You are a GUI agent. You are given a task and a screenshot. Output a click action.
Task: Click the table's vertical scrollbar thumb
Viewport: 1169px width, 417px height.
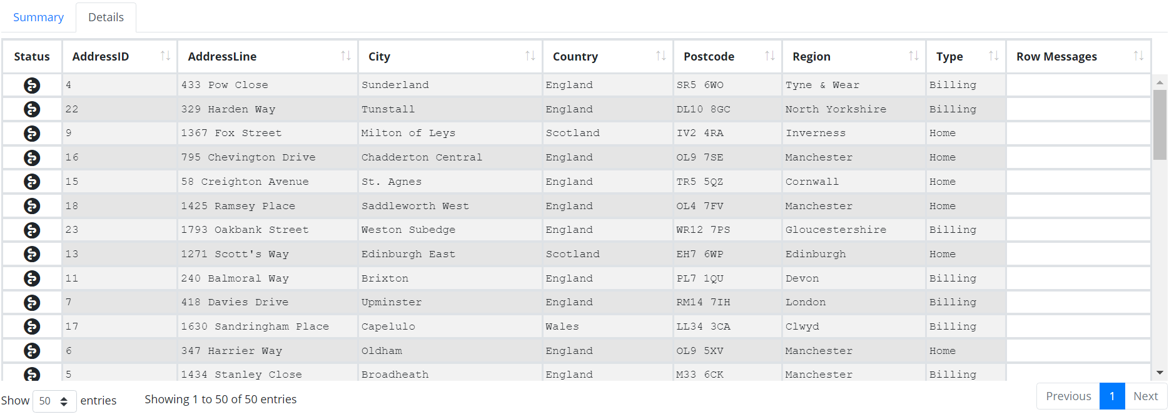pyautogui.click(x=1160, y=125)
